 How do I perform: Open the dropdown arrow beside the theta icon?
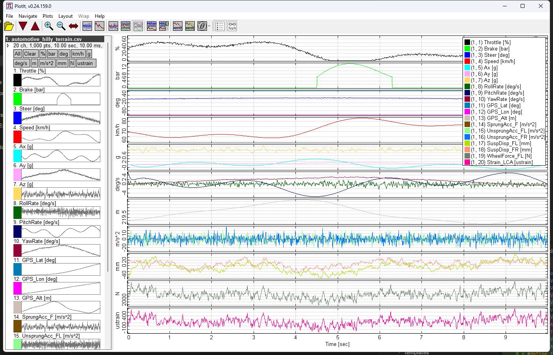(209, 26)
